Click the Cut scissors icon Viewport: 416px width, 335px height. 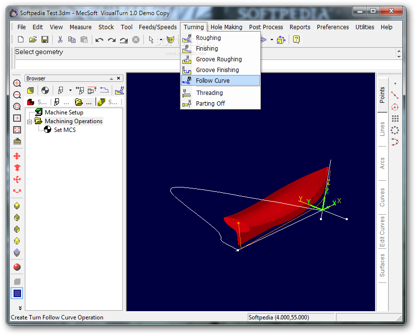(60, 40)
